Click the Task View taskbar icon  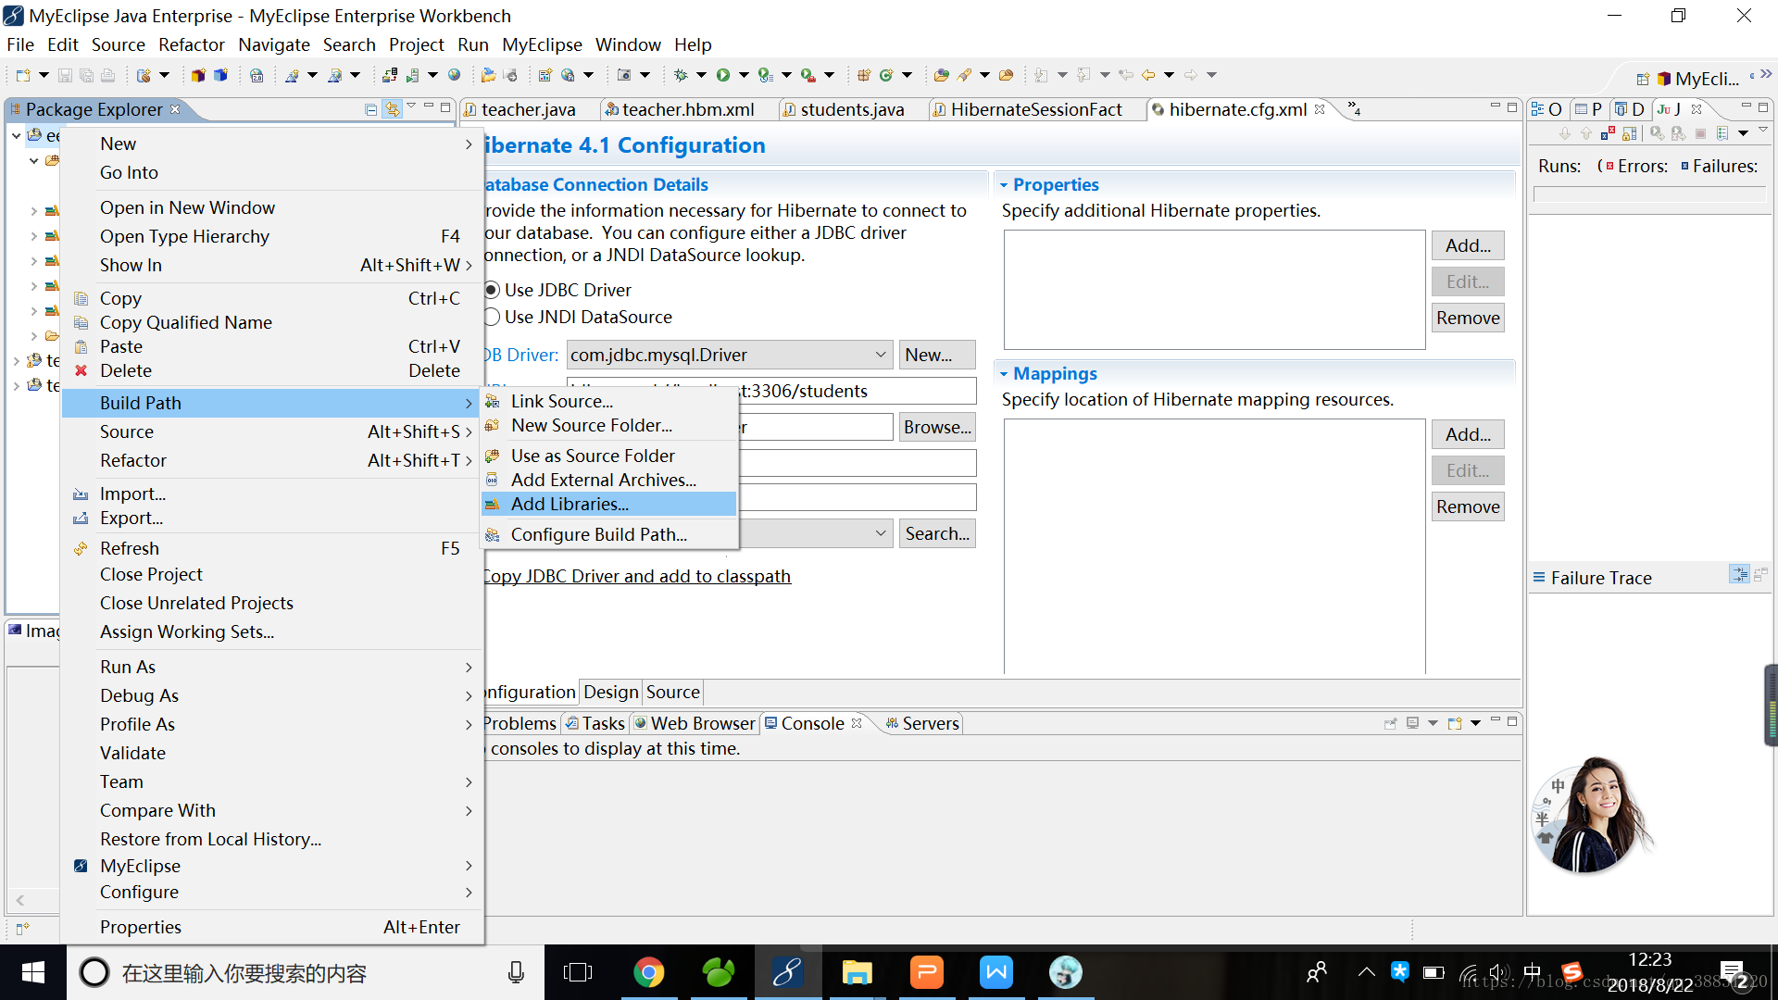tap(578, 972)
